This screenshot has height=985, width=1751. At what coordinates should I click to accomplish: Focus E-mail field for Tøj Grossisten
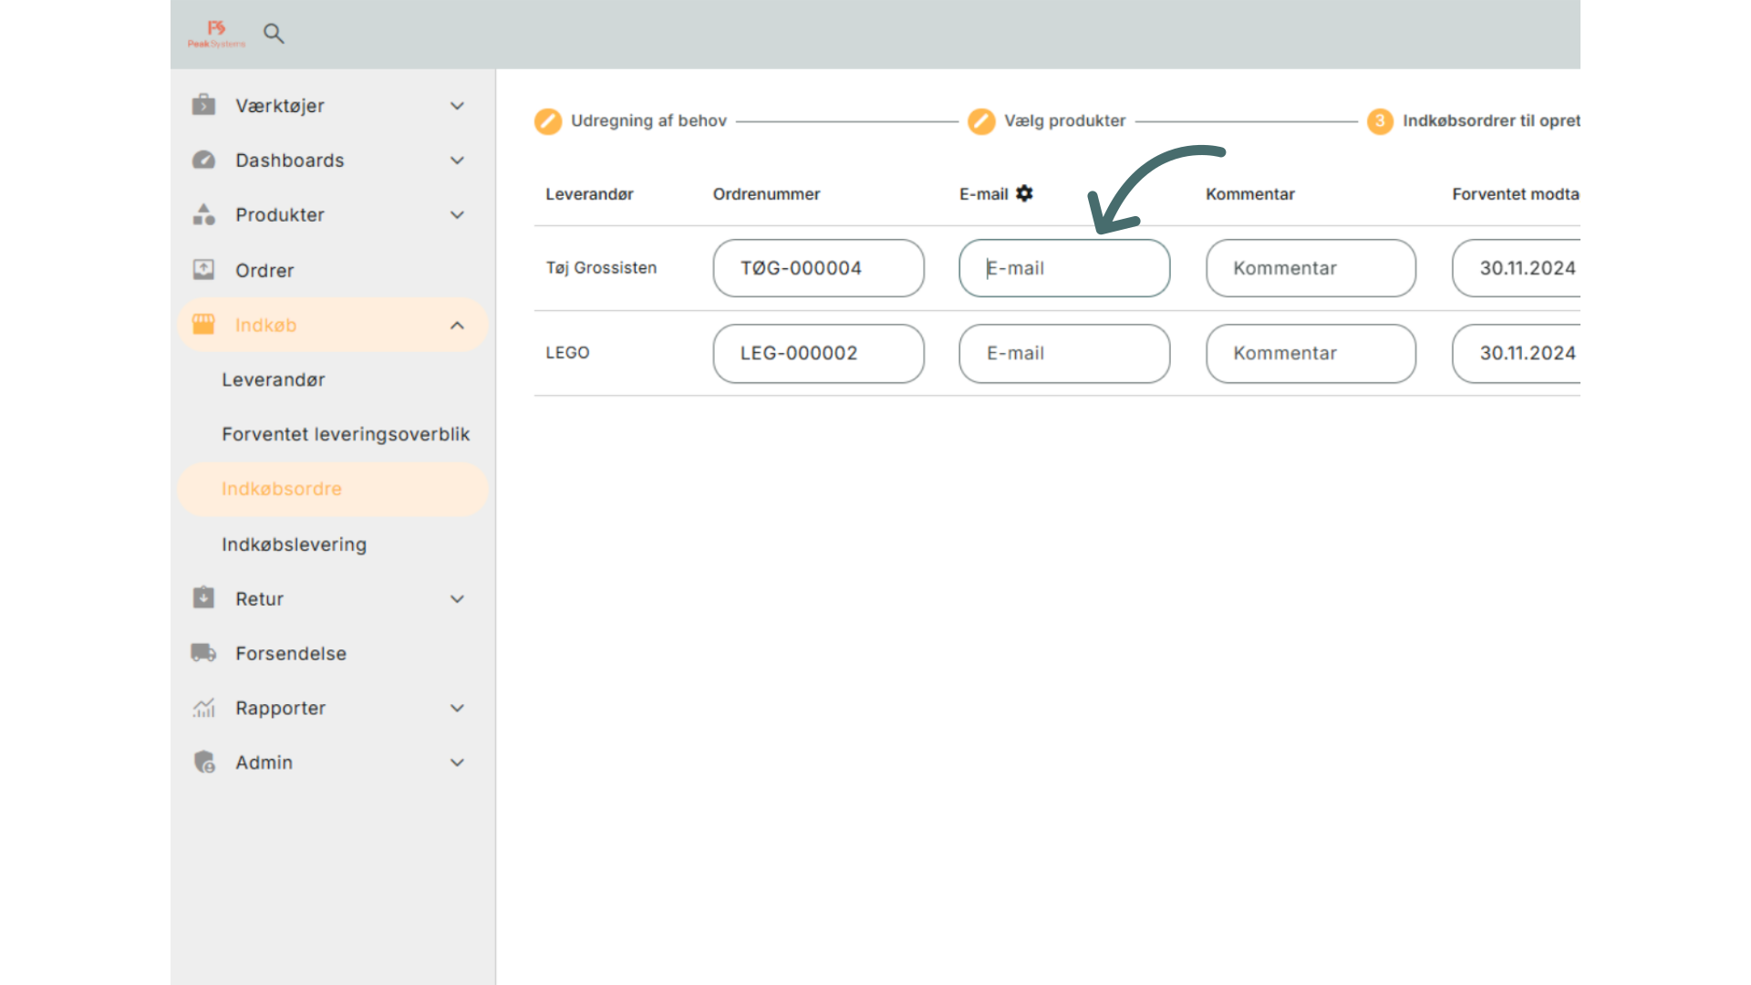(1064, 268)
